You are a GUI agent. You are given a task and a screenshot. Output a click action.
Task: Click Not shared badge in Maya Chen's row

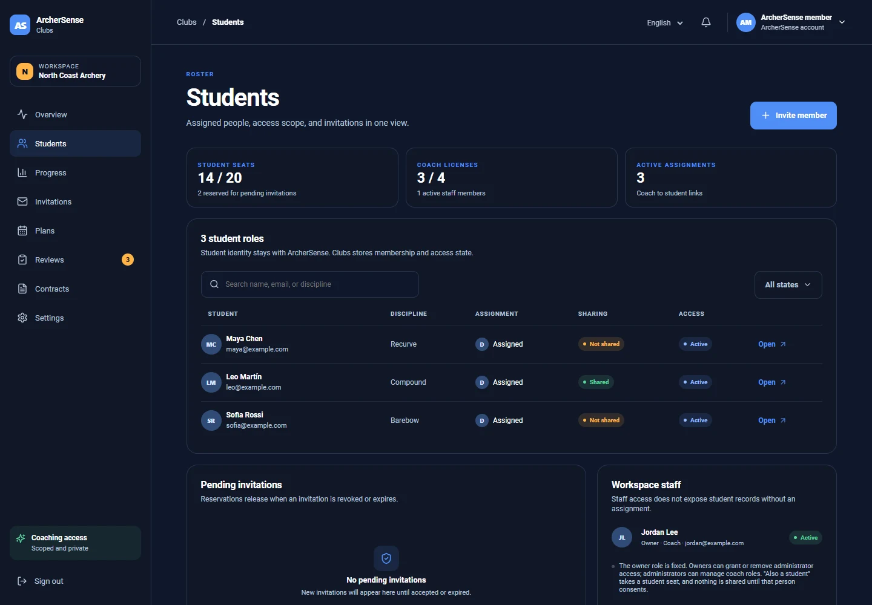601,344
